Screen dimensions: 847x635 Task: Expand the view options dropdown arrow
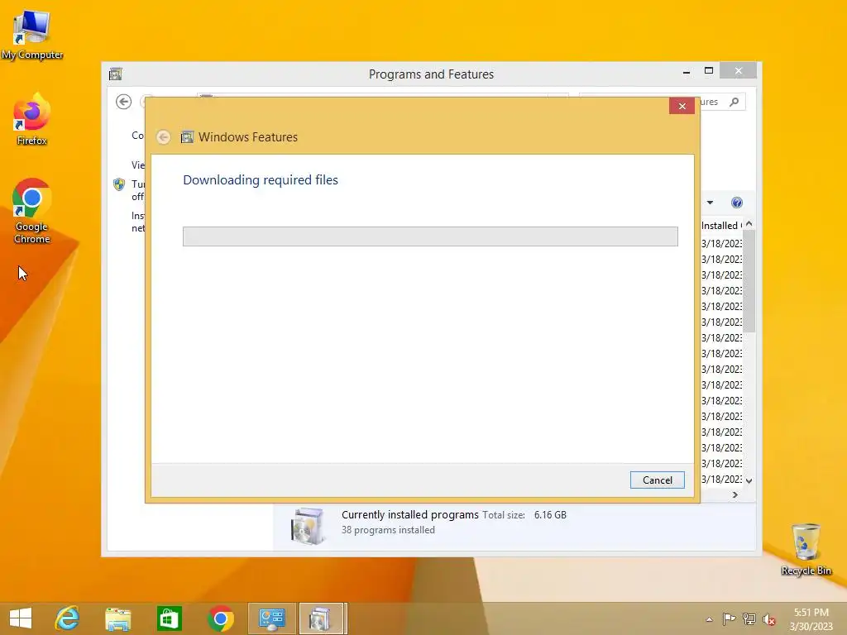coord(710,203)
